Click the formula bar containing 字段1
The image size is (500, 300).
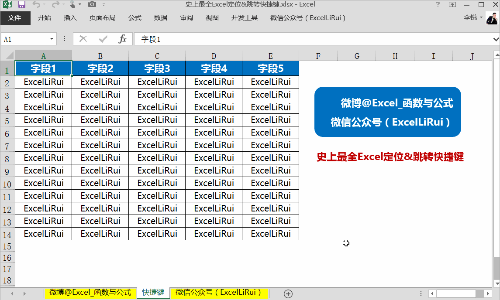(313, 39)
